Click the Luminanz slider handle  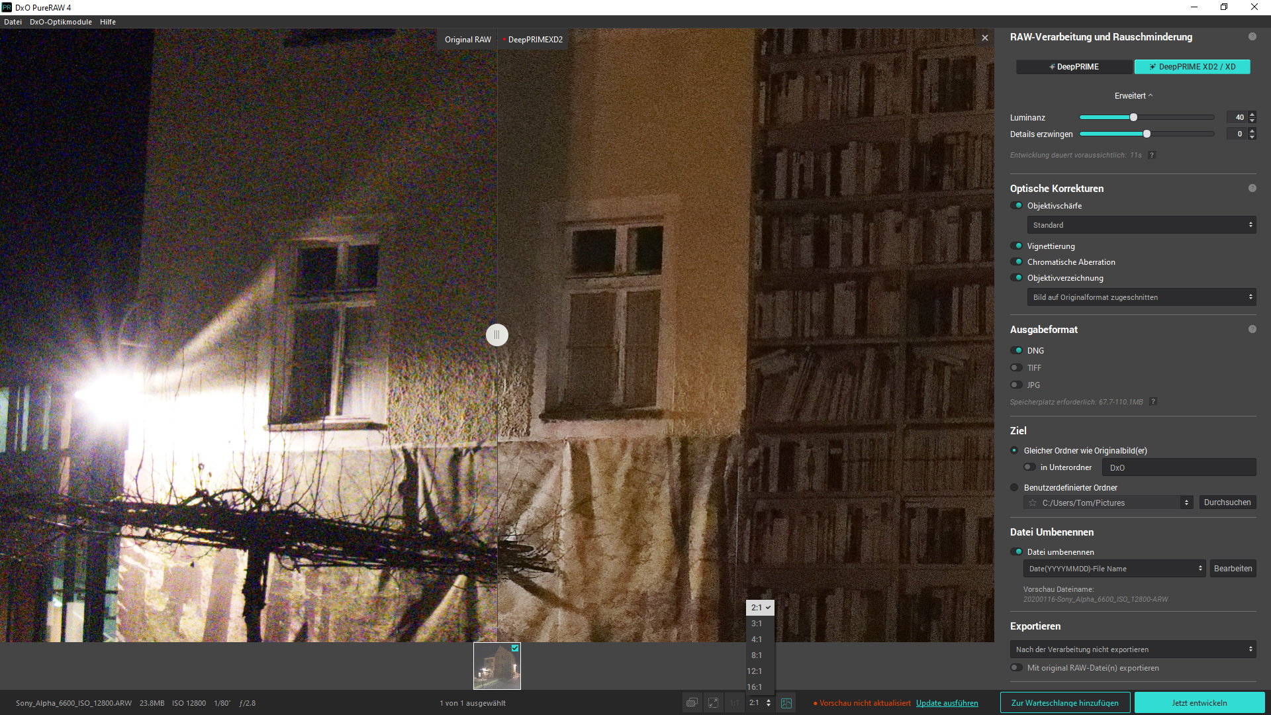[x=1133, y=117]
